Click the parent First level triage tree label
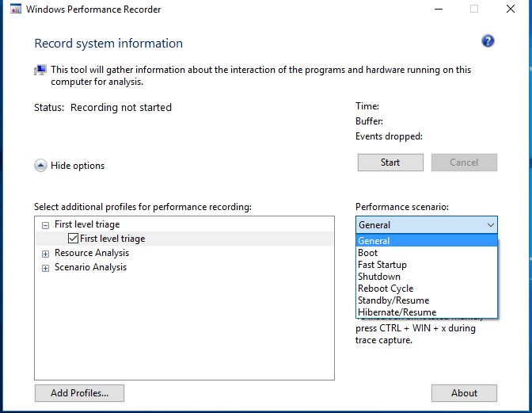This screenshot has width=532, height=413. click(x=87, y=224)
